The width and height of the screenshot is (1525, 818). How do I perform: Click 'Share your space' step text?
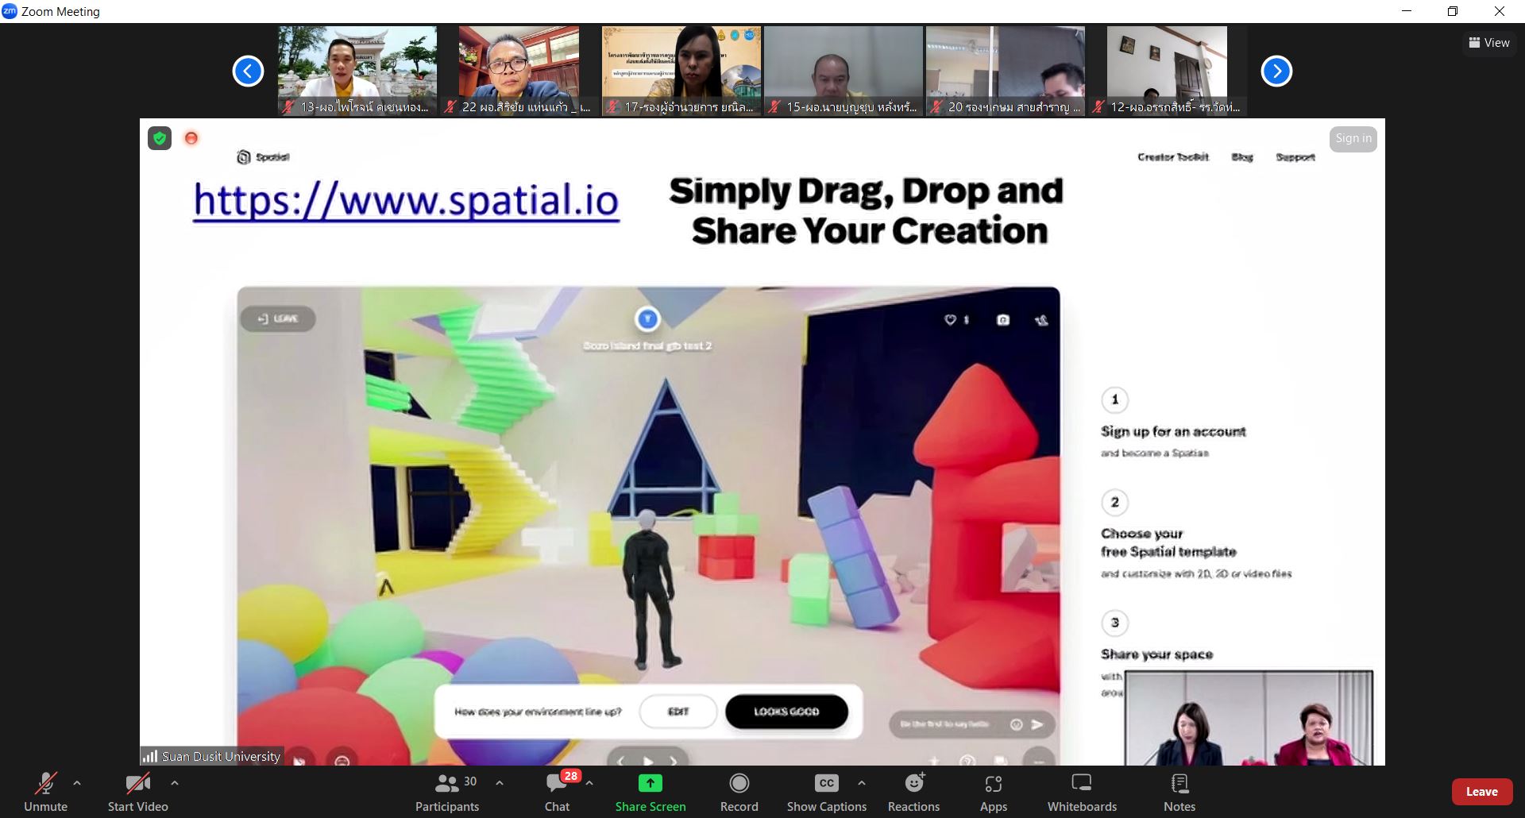click(x=1156, y=654)
